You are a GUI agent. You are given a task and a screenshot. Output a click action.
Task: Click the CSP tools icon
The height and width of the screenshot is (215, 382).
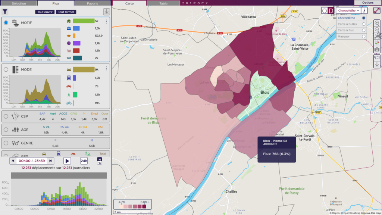pyautogui.click(x=15, y=116)
